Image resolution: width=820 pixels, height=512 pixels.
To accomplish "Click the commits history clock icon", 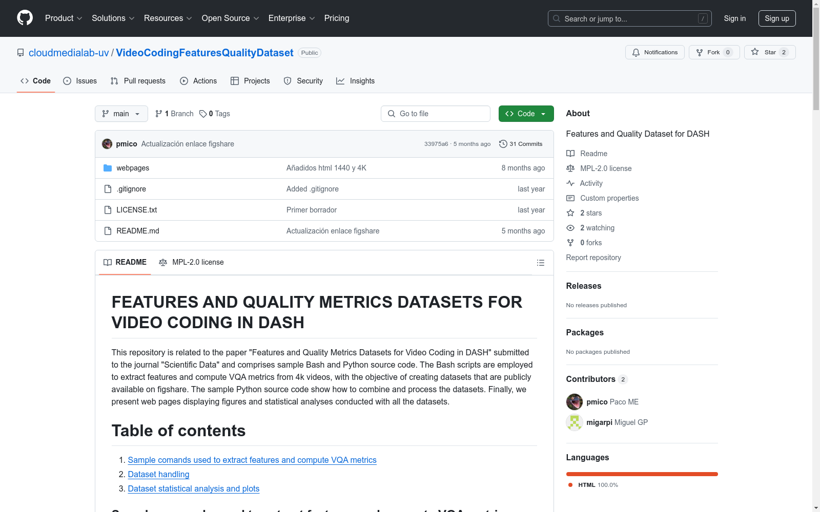I will 503,144.
